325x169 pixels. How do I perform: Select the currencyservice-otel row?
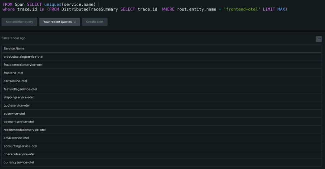[x=18, y=162]
